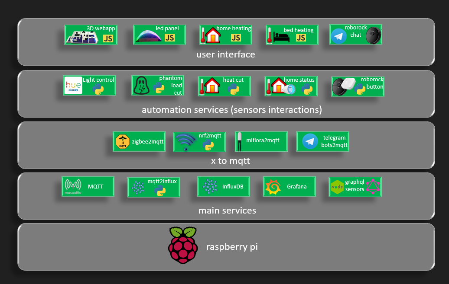
Task: Select the Grafana swirl icon
Action: click(x=273, y=187)
